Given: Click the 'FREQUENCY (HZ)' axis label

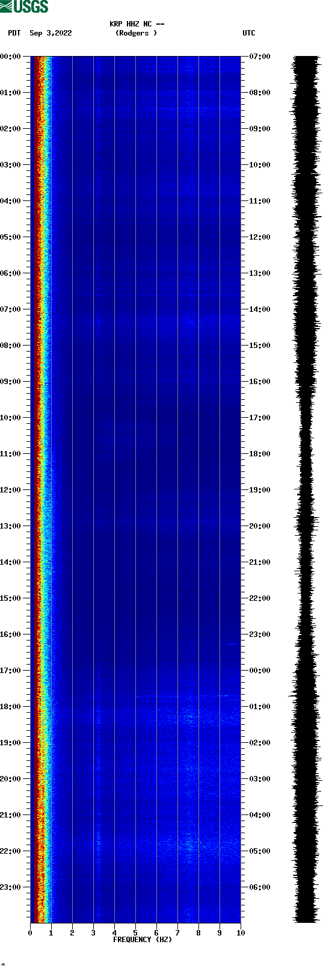Looking at the screenshot, I should click(143, 940).
